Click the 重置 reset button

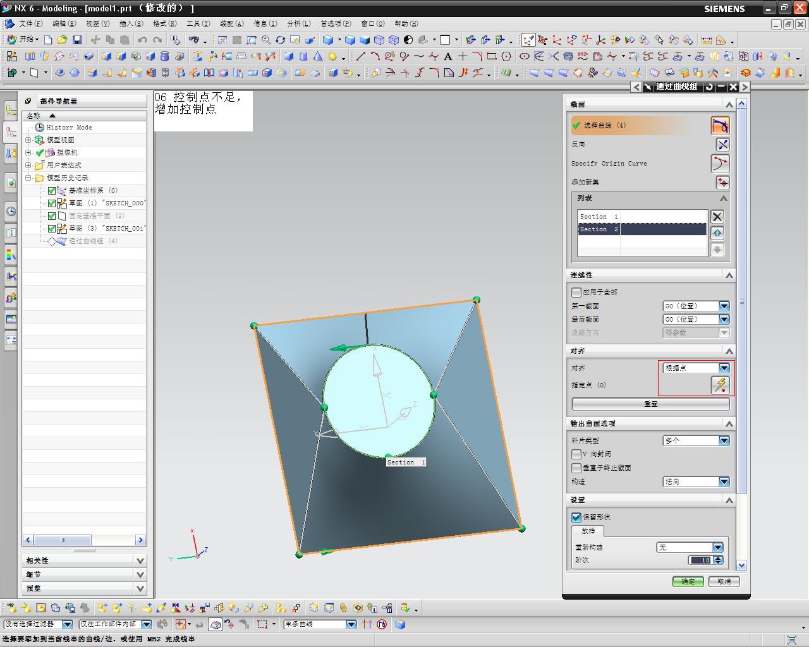point(650,404)
